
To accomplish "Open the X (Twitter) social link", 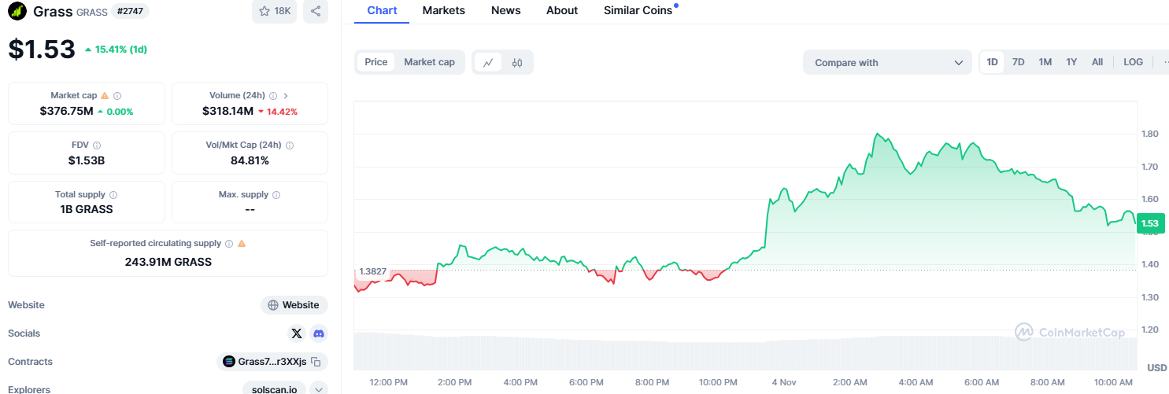I will click(297, 333).
